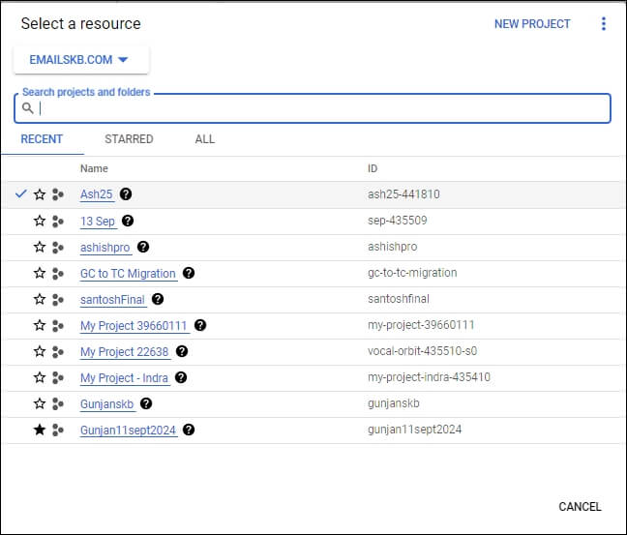Screen dimensions: 627x535
Task: Star the santoshFinal project
Action: [39, 299]
